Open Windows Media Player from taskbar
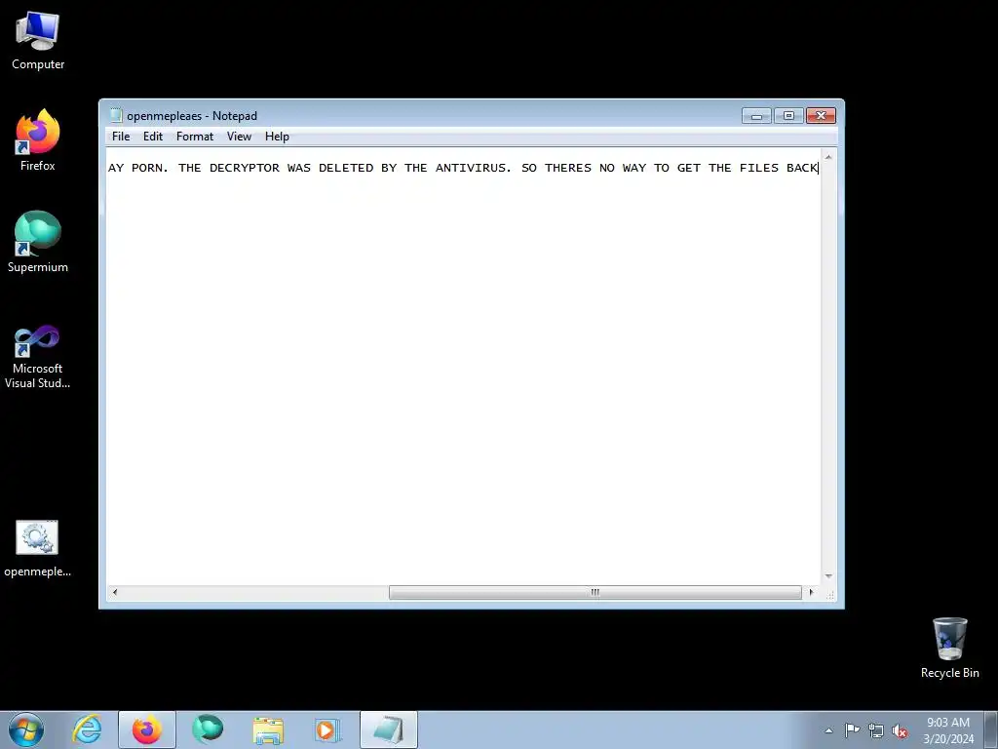Image resolution: width=998 pixels, height=749 pixels. (x=327, y=729)
